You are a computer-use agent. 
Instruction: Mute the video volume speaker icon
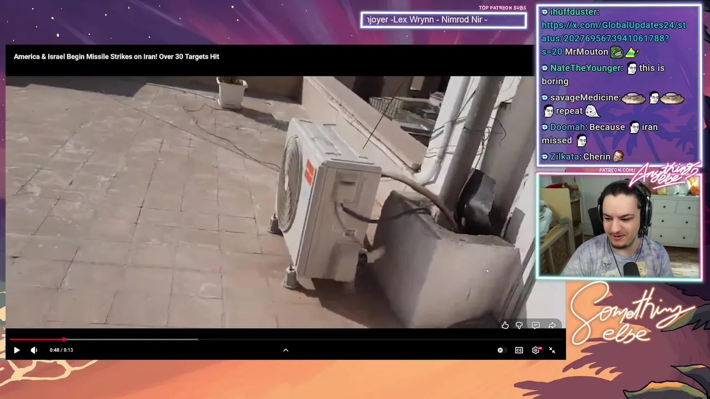34,350
